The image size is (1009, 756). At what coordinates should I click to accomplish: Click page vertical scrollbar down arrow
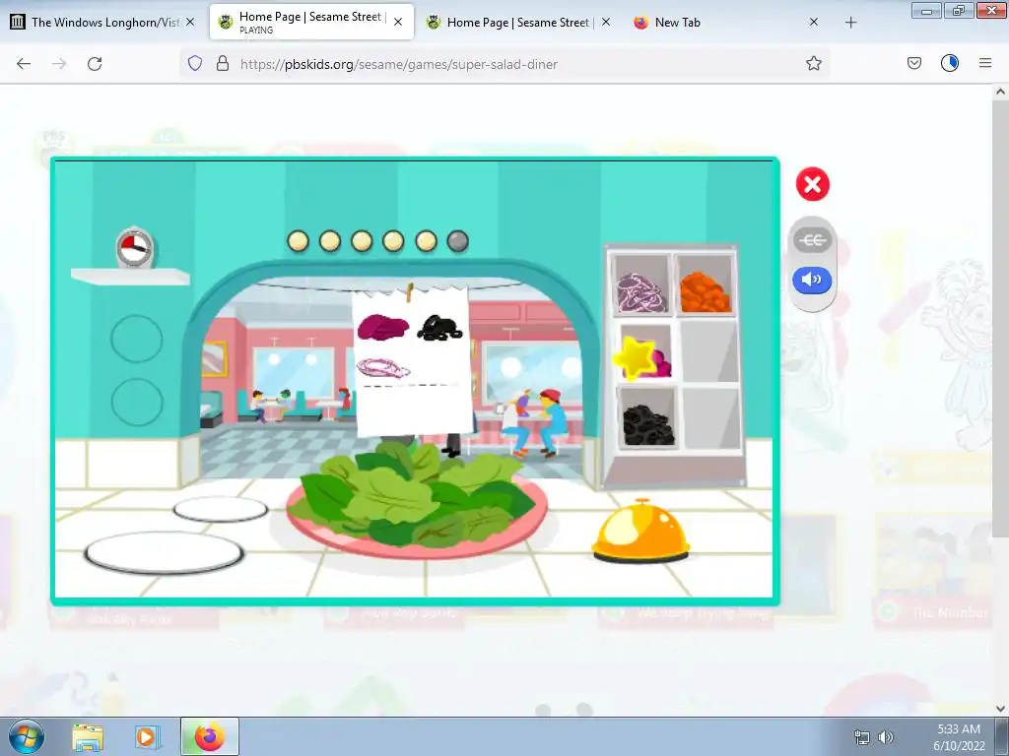[1000, 709]
